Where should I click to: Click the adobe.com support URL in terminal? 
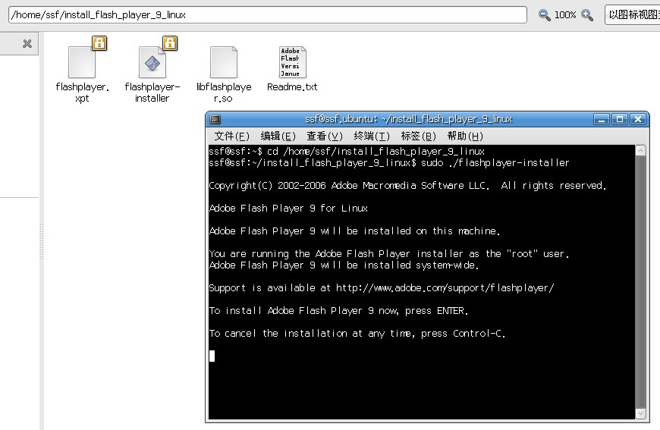click(x=445, y=288)
